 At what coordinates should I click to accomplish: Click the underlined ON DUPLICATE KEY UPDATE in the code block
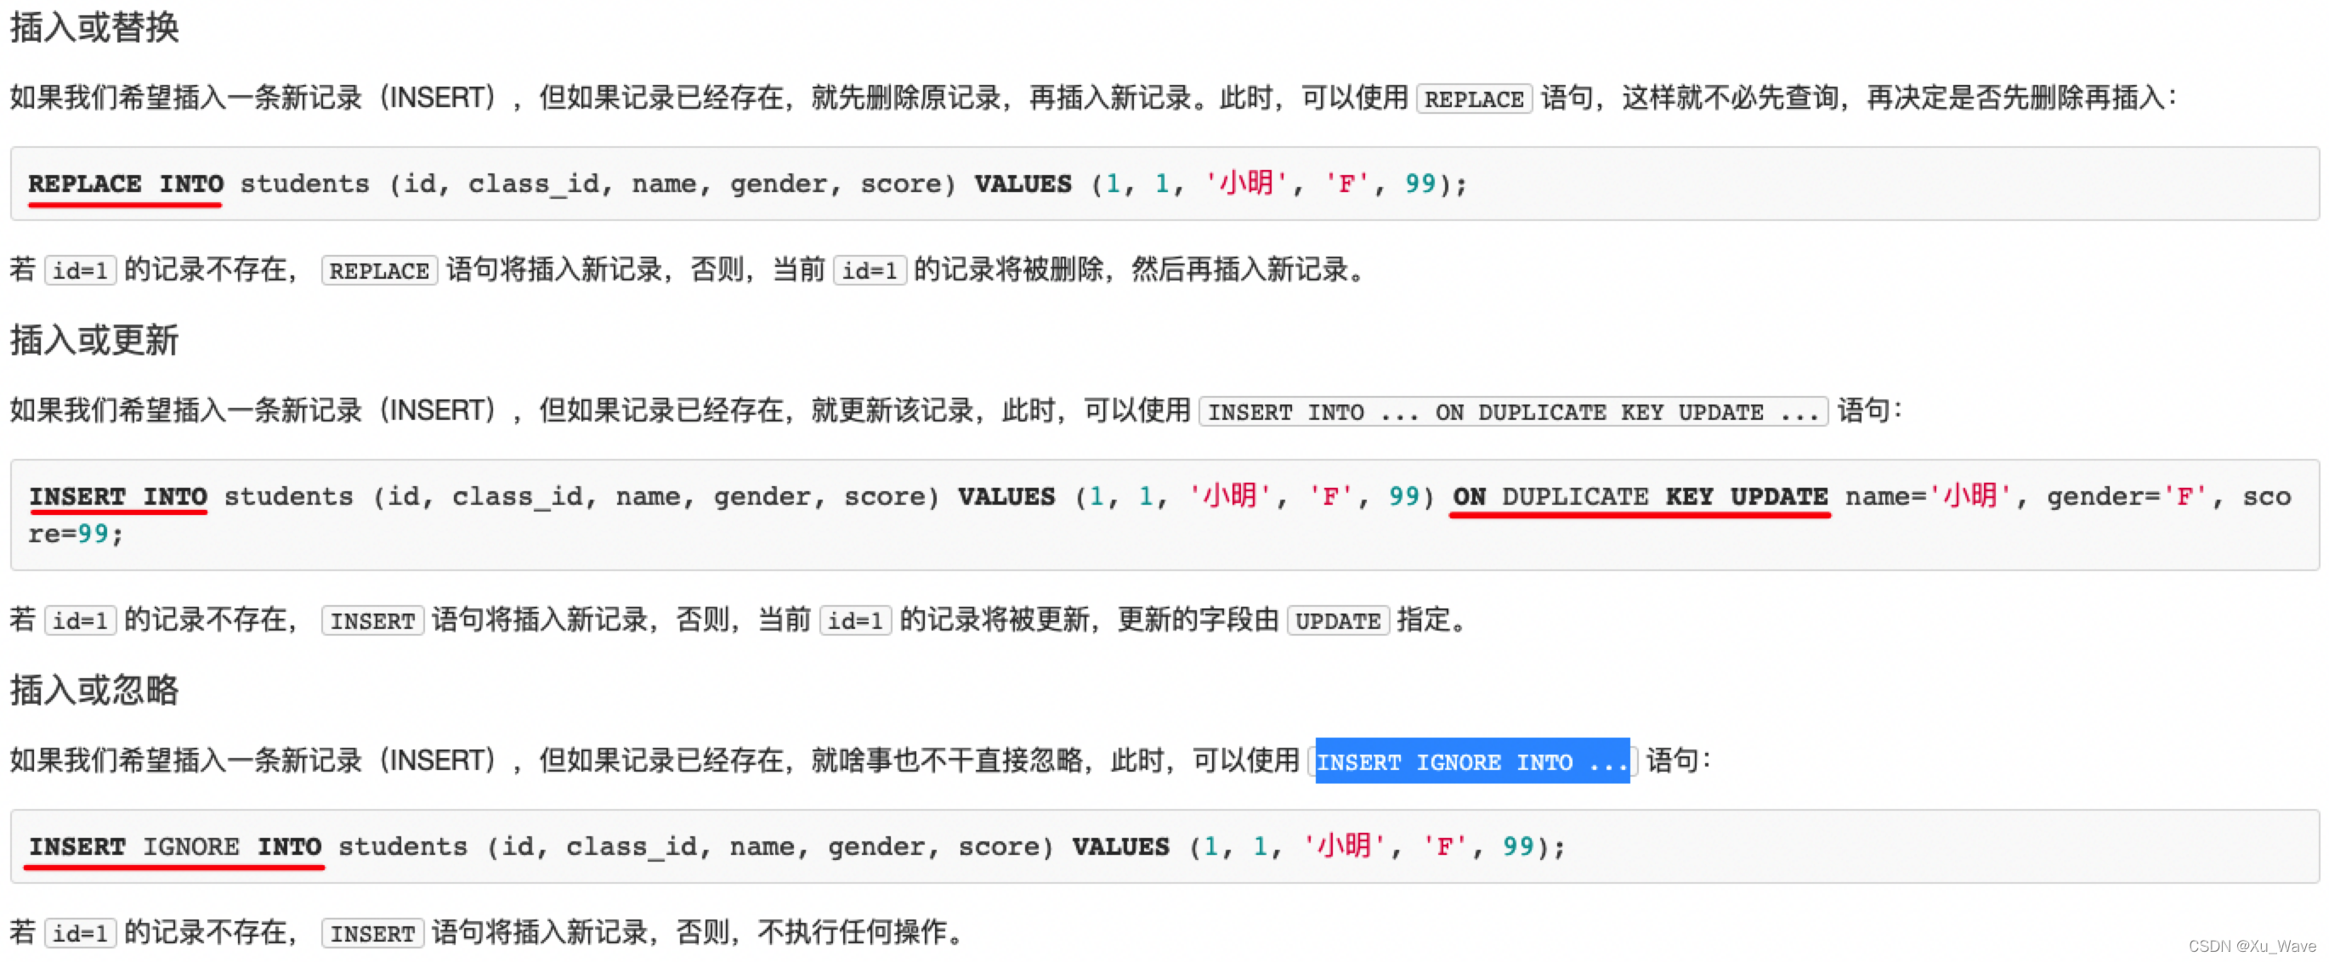[1640, 497]
